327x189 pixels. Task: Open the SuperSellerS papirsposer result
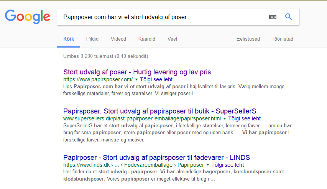click(x=159, y=111)
